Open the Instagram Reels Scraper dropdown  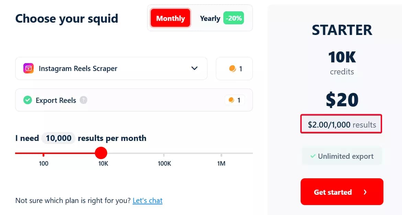point(111,68)
